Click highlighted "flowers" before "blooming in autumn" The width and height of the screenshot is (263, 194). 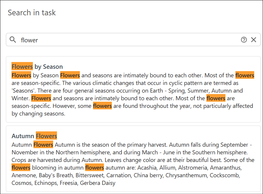coord(21,168)
